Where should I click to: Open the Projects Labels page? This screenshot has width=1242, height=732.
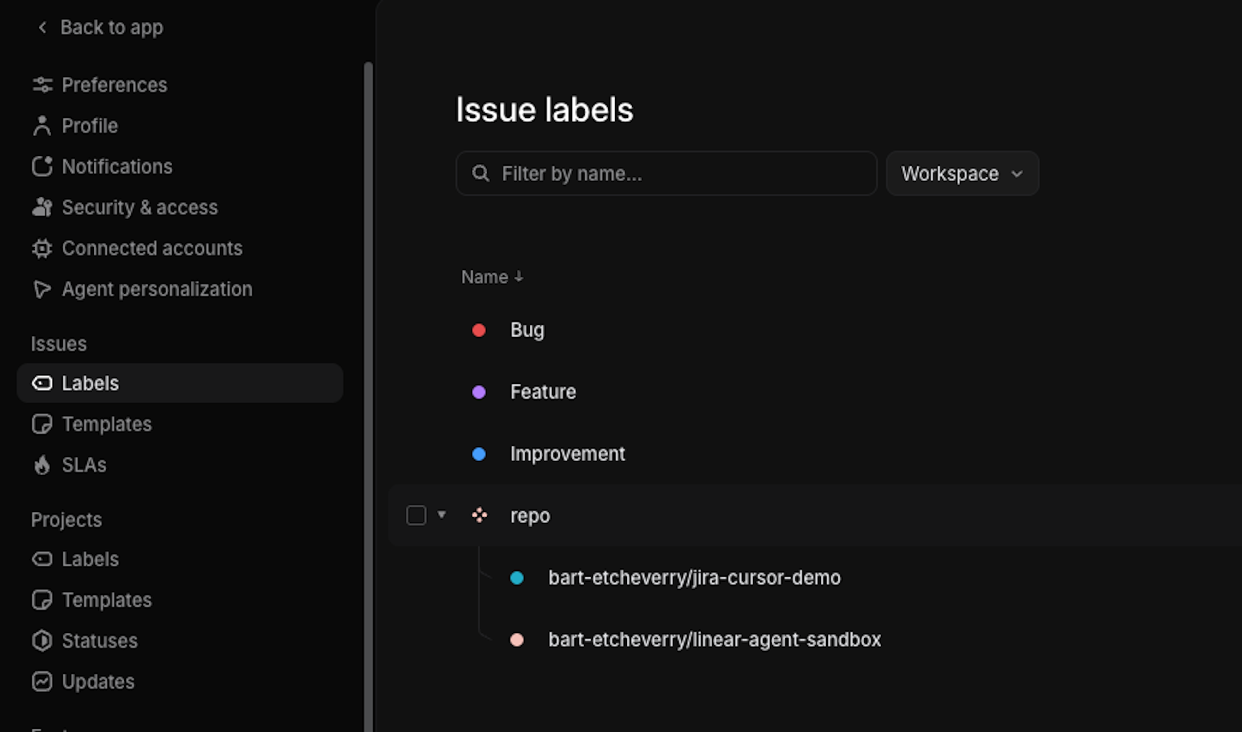pos(90,559)
